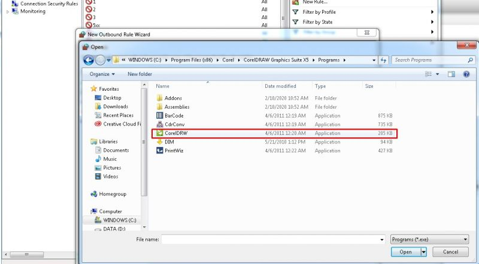Open the change view dropdown arrow
479x264 pixels.
(x=438, y=74)
